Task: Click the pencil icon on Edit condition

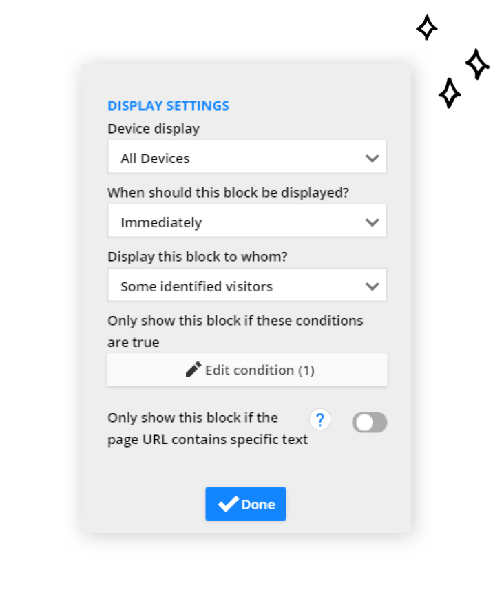Action: (193, 369)
